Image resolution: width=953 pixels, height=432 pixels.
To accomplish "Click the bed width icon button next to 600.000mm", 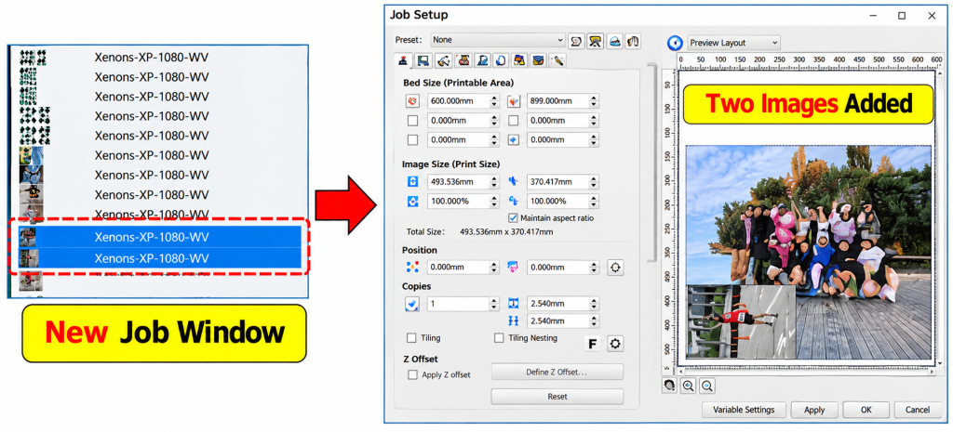I will pyautogui.click(x=412, y=100).
